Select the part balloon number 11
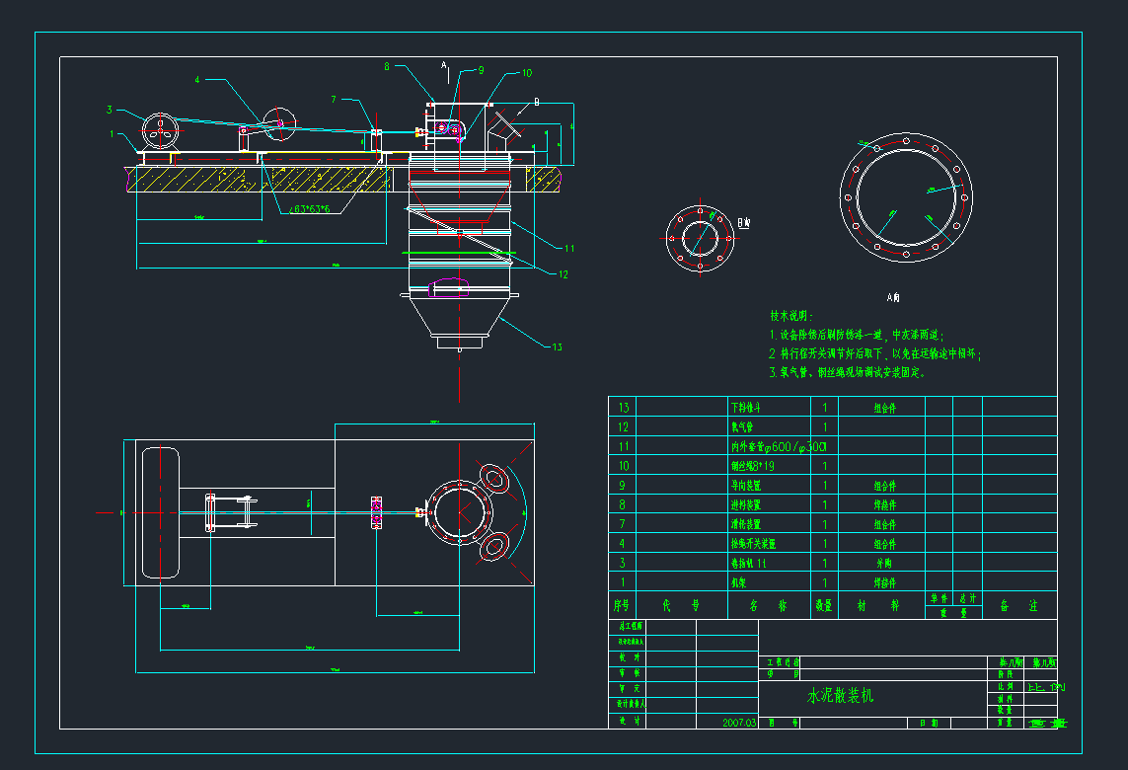The height and width of the screenshot is (770, 1128). click(569, 249)
